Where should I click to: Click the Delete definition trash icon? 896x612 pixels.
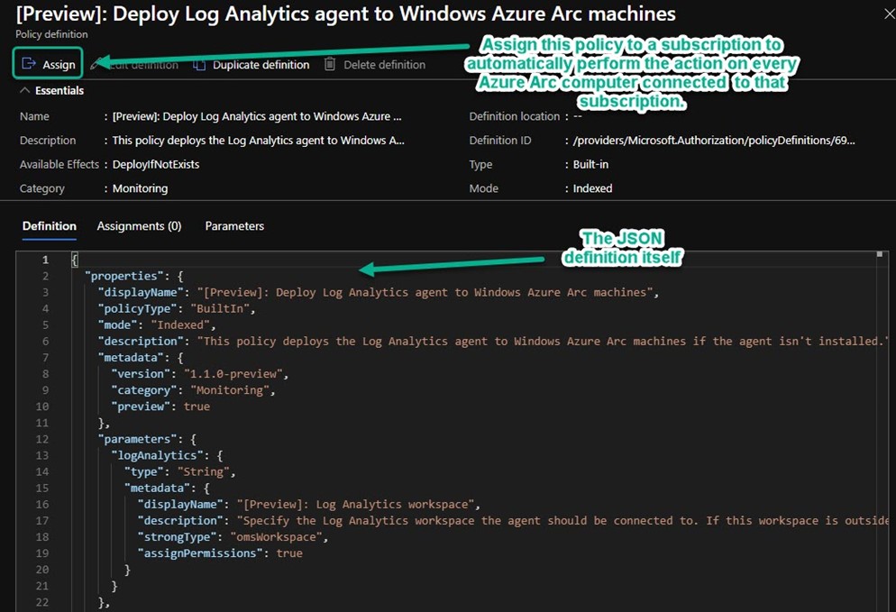(330, 64)
